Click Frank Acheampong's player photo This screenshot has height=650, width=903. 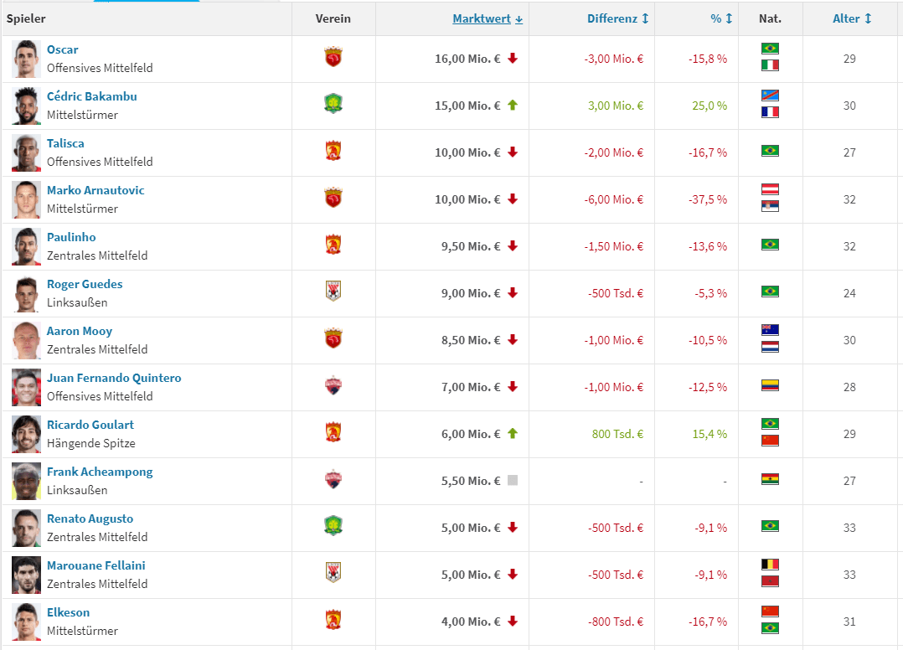pyautogui.click(x=27, y=481)
